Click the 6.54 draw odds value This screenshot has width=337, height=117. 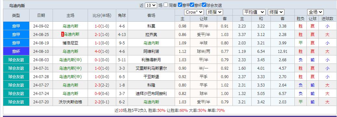point(261,52)
